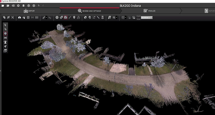This screenshot has width=215, height=115.
Task: Open the selection rectangle dropdown arrow
Action: (x=117, y=17)
